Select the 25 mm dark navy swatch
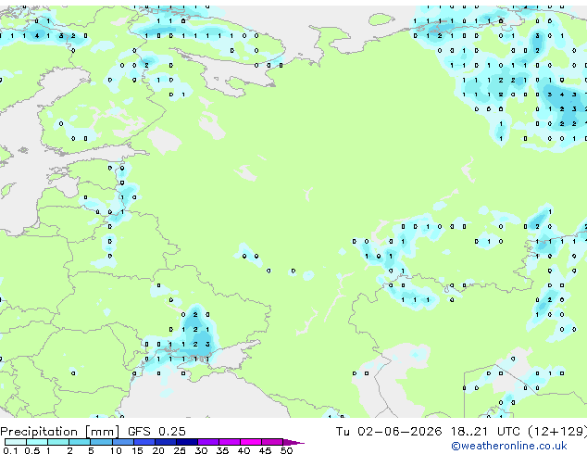The height and width of the screenshot is (454, 587). click(x=187, y=442)
